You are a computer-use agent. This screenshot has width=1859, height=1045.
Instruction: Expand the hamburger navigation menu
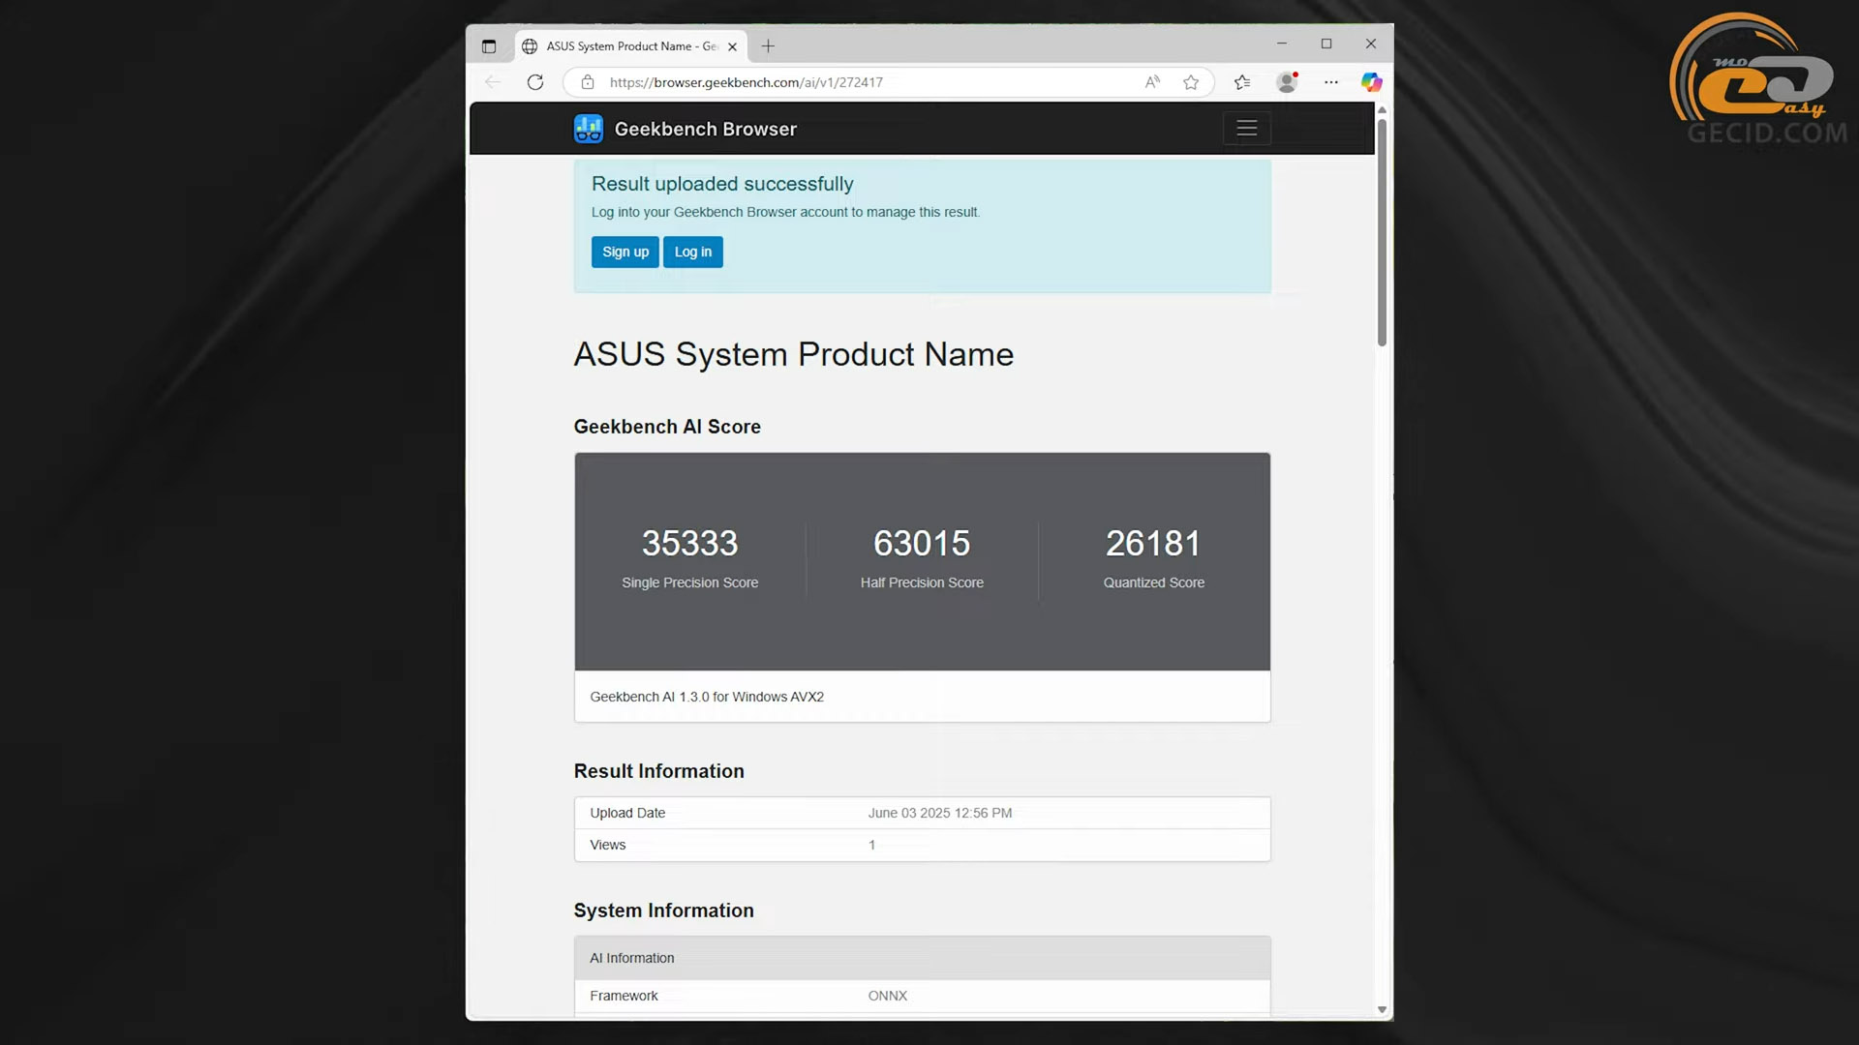click(1247, 128)
